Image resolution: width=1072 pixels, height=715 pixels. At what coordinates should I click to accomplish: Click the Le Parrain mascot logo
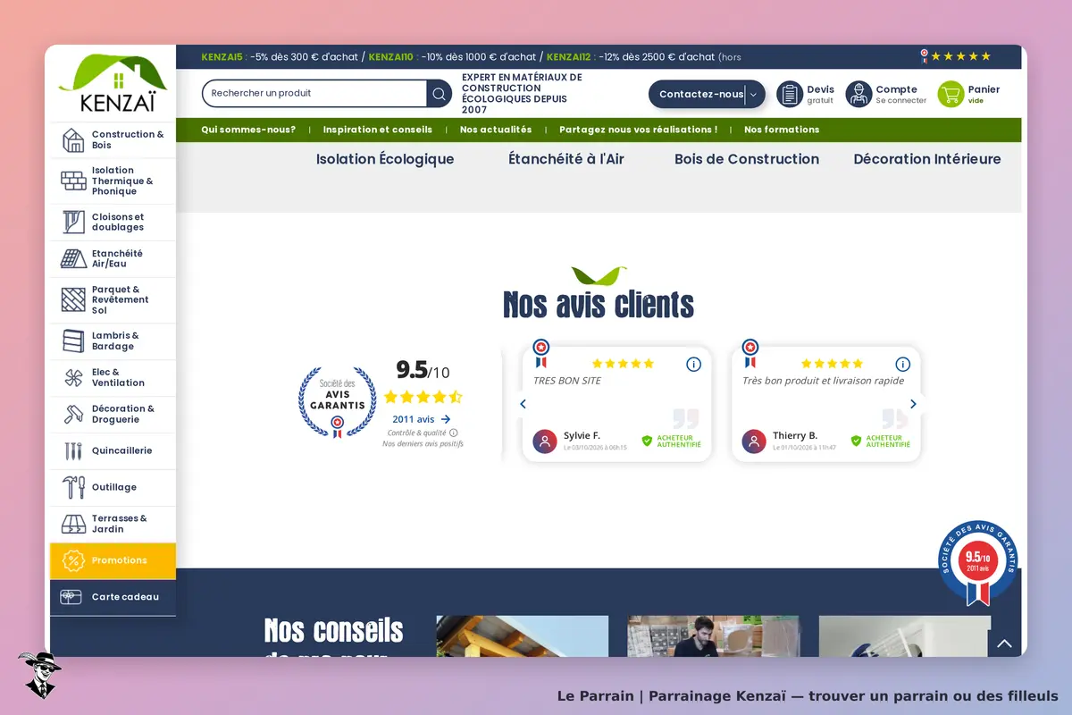click(39, 675)
